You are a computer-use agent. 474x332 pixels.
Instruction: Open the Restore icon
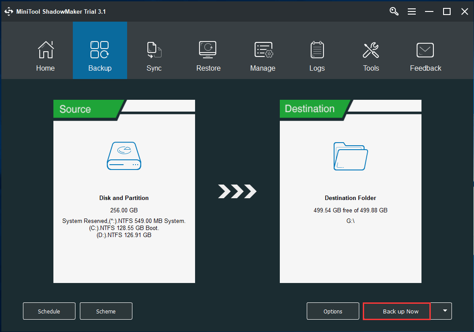(208, 49)
